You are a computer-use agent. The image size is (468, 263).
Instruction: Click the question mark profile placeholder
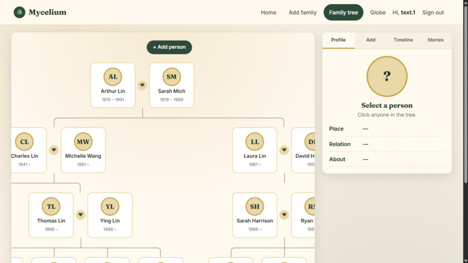pos(387,77)
